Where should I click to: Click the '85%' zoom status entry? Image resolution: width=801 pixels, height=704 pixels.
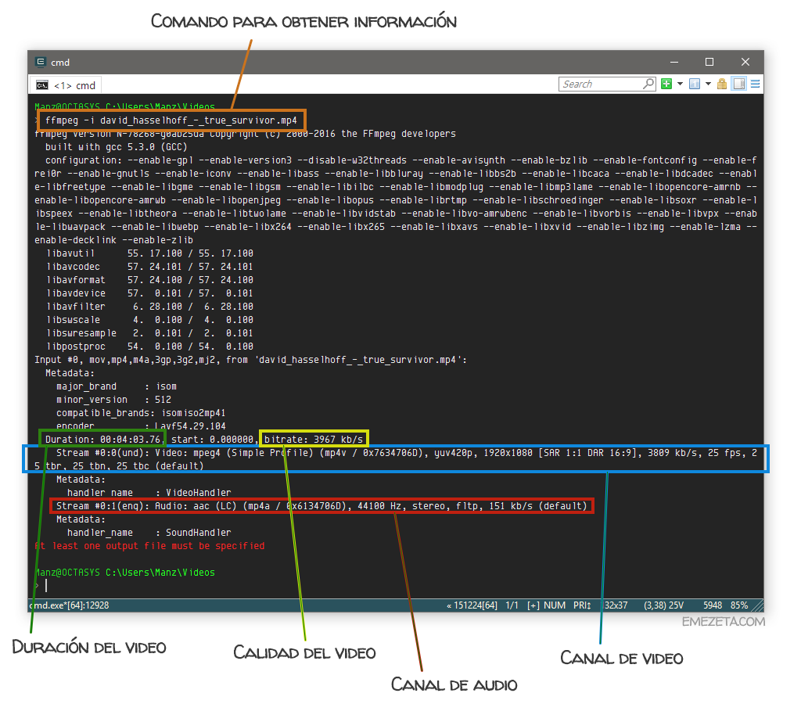click(739, 605)
